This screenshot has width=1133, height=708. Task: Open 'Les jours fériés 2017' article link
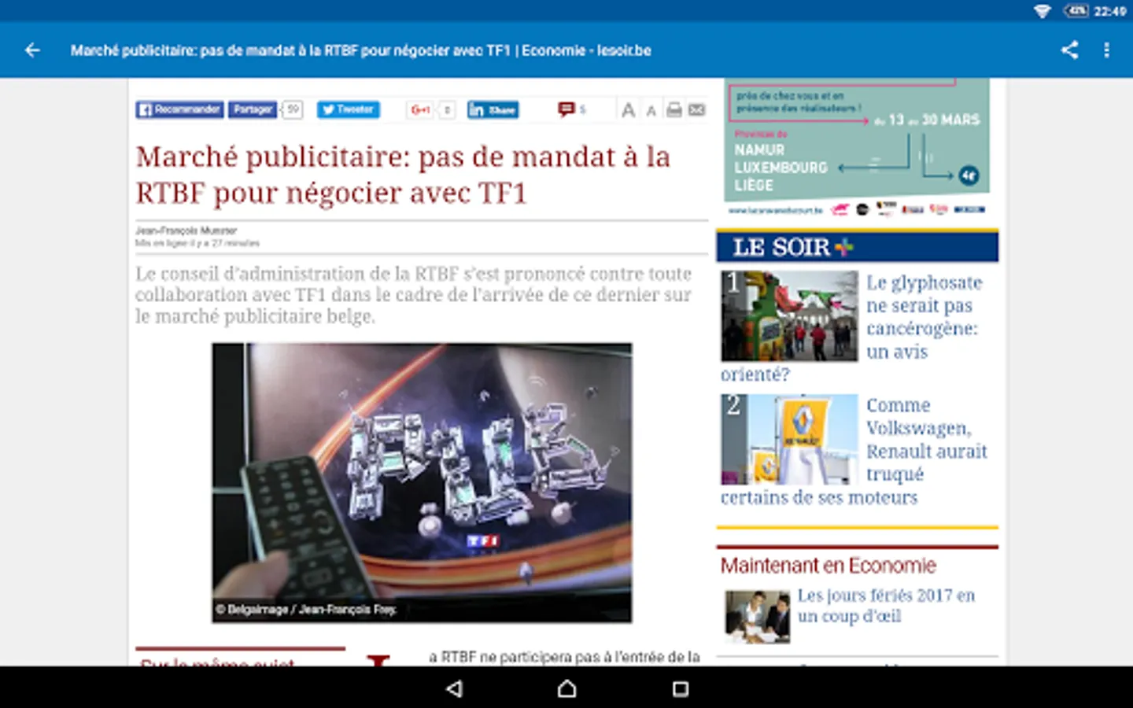886,606
